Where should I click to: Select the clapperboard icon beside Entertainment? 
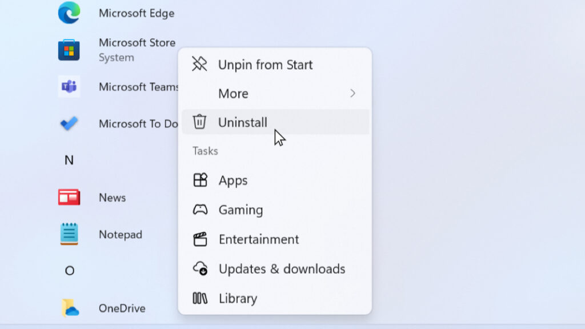click(x=201, y=239)
